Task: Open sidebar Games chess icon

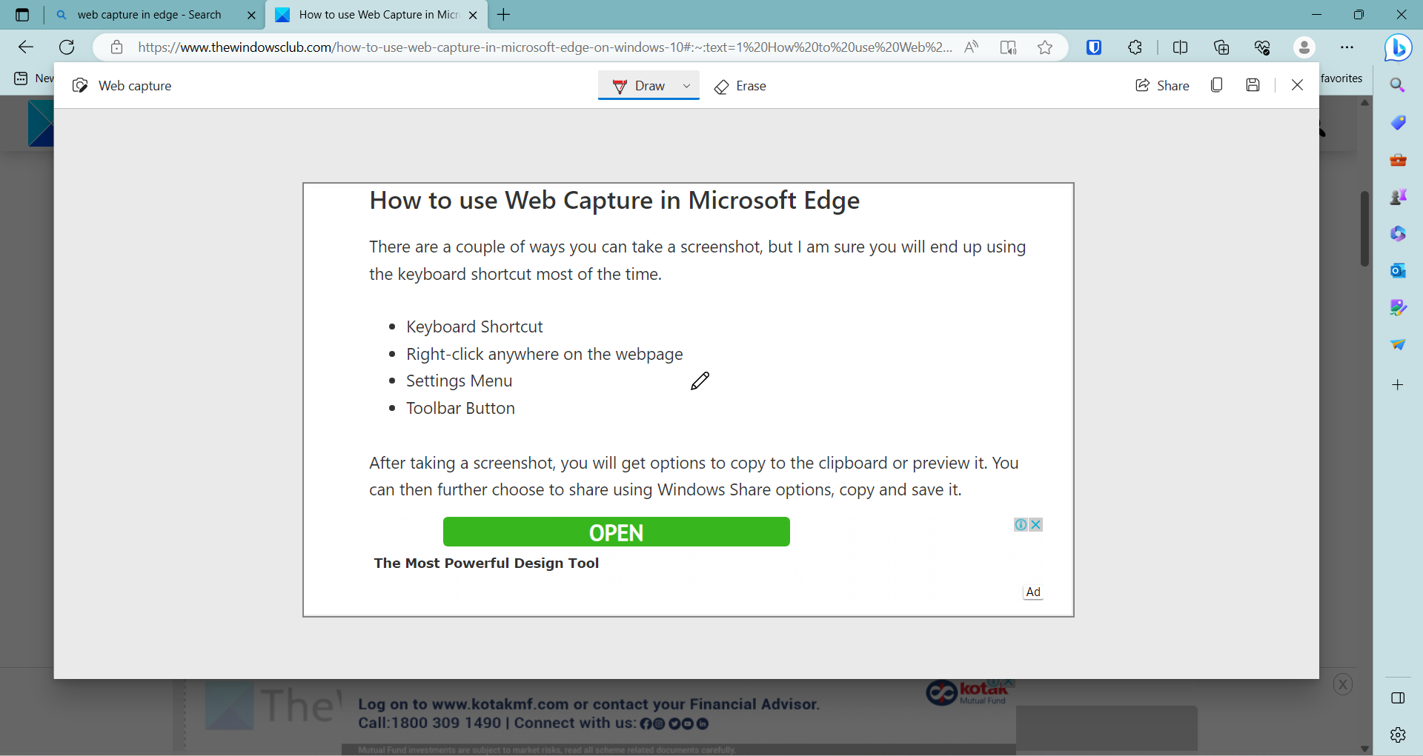Action: (x=1398, y=196)
